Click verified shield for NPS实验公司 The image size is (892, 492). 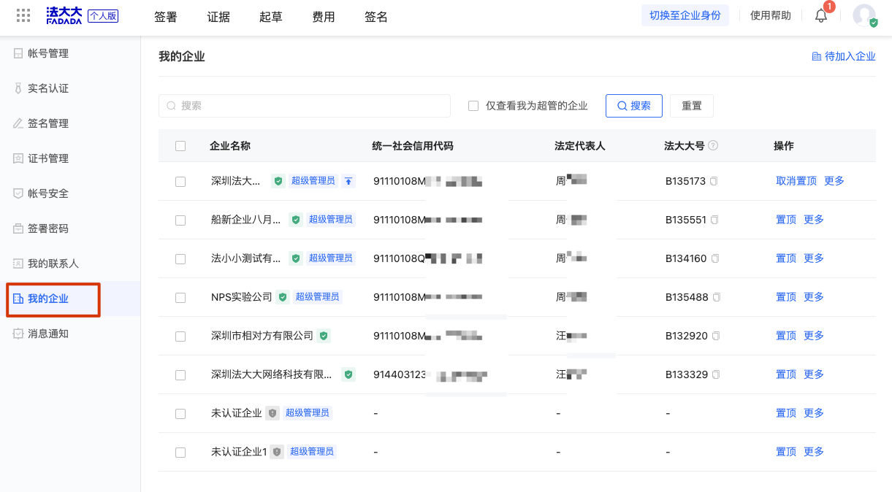(282, 297)
